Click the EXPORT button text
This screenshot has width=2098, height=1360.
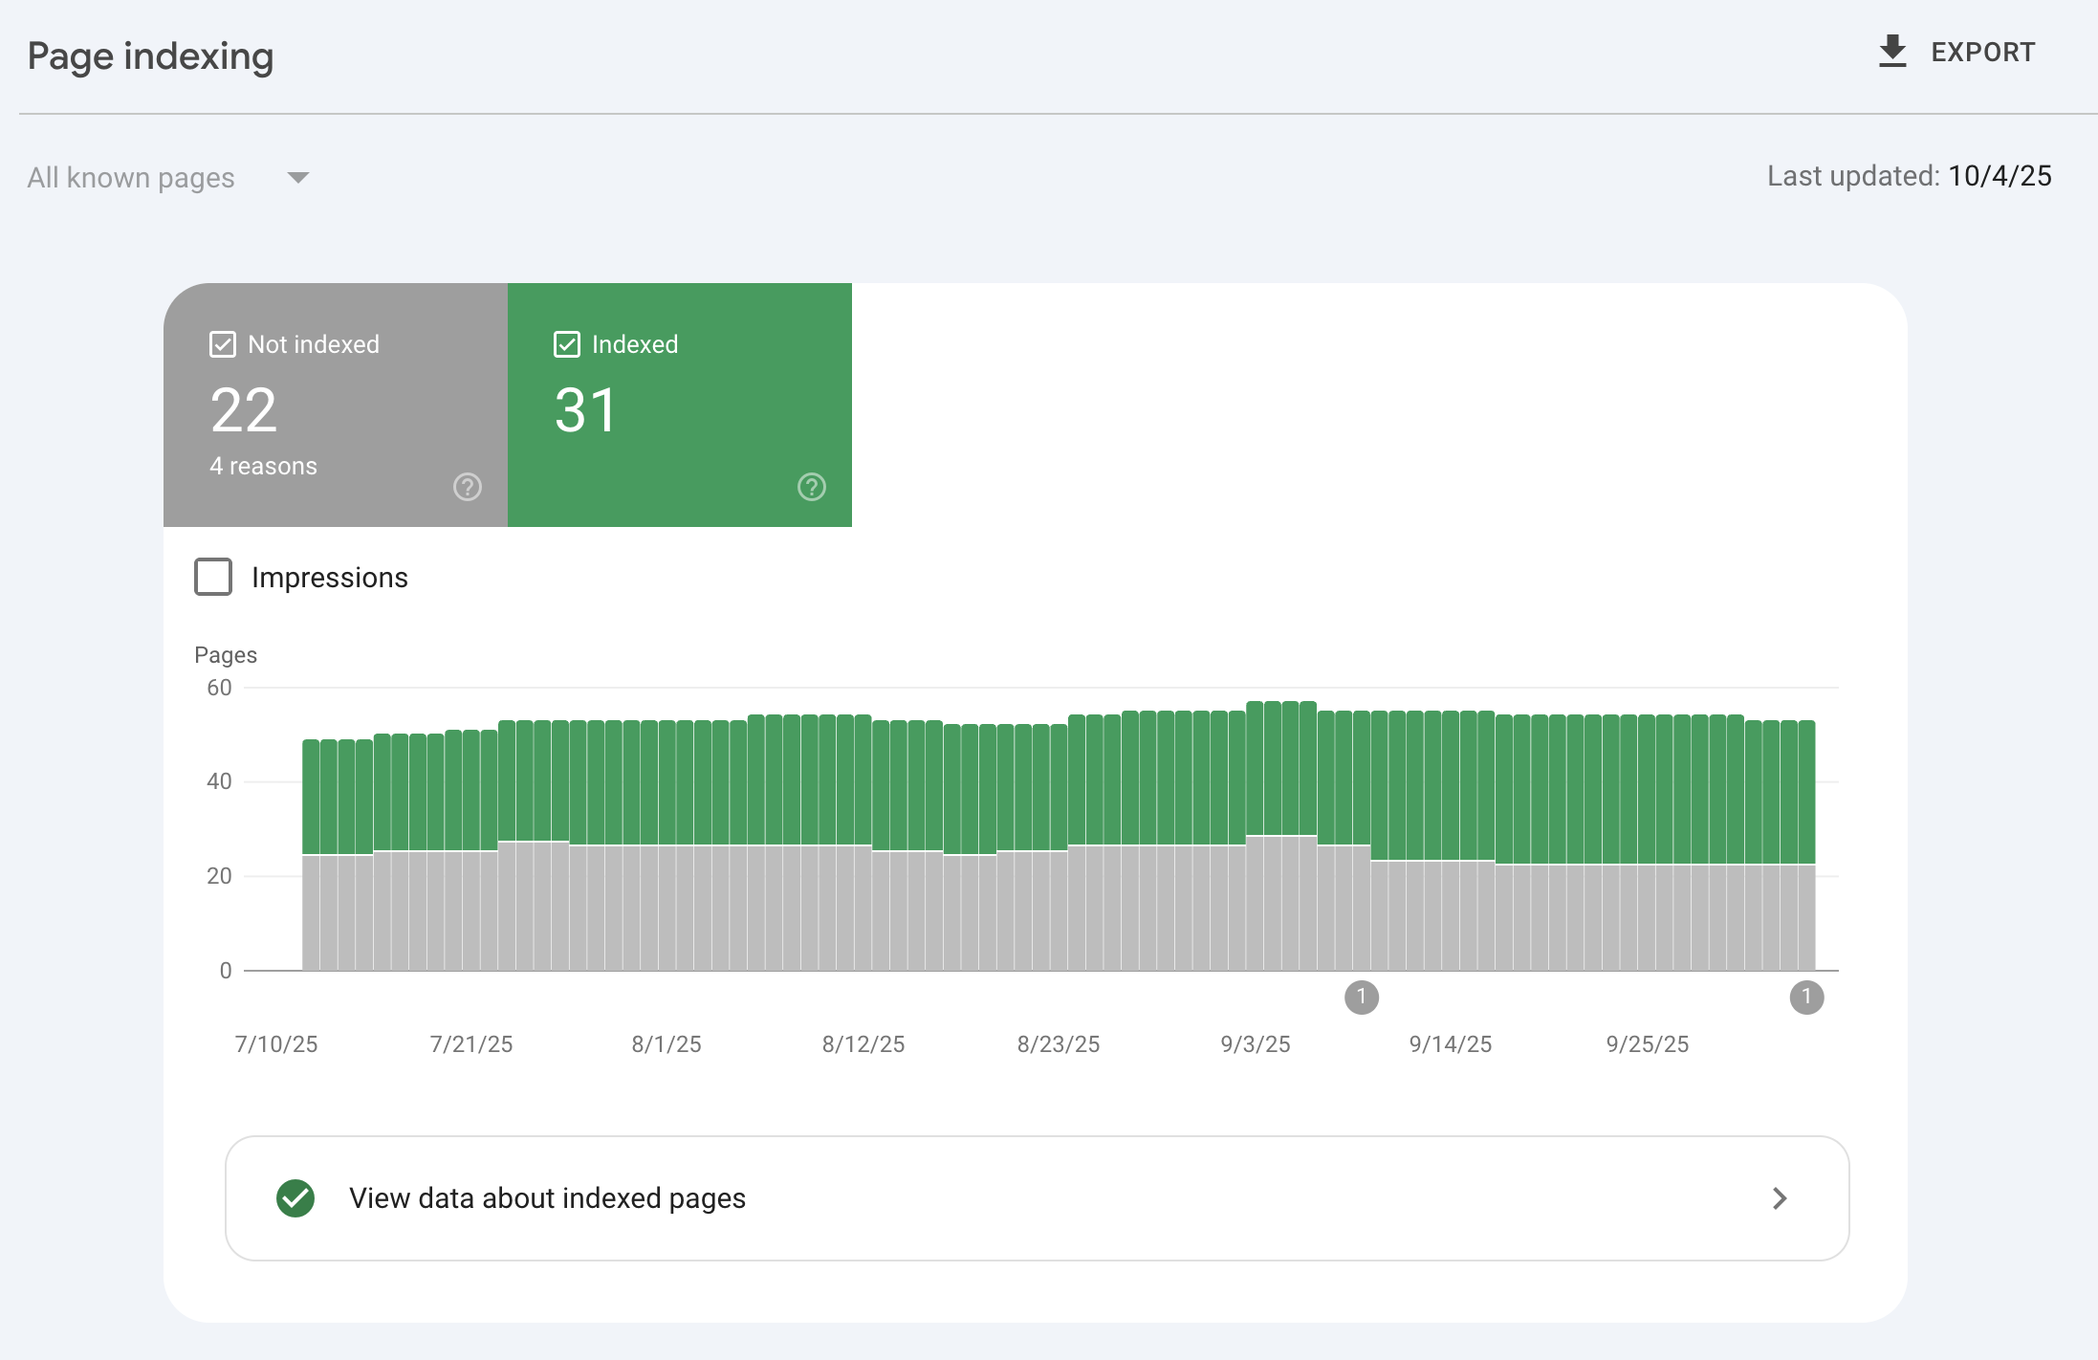(1982, 53)
